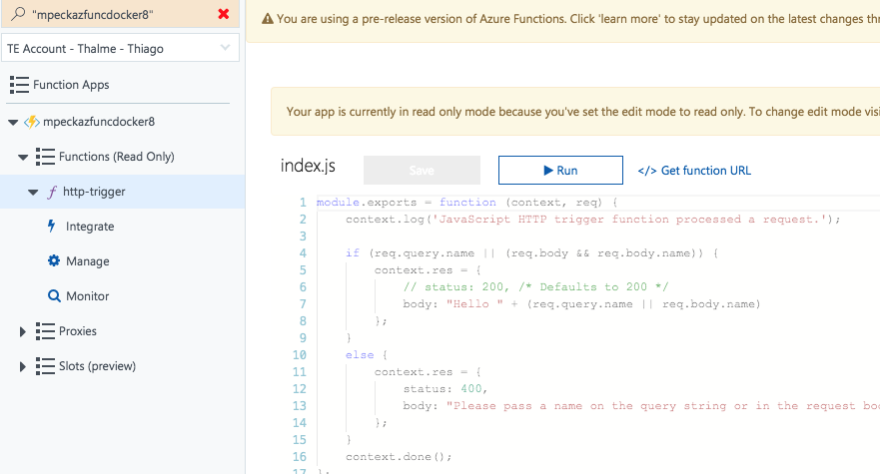Click the lightning function app icon

click(31, 122)
